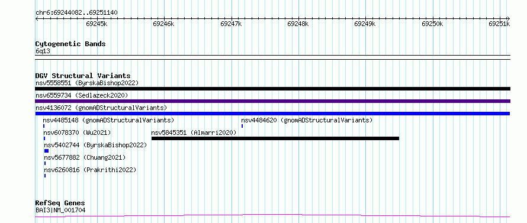Click the RefSeq Genes track title
The image size is (527, 223).
(60, 203)
